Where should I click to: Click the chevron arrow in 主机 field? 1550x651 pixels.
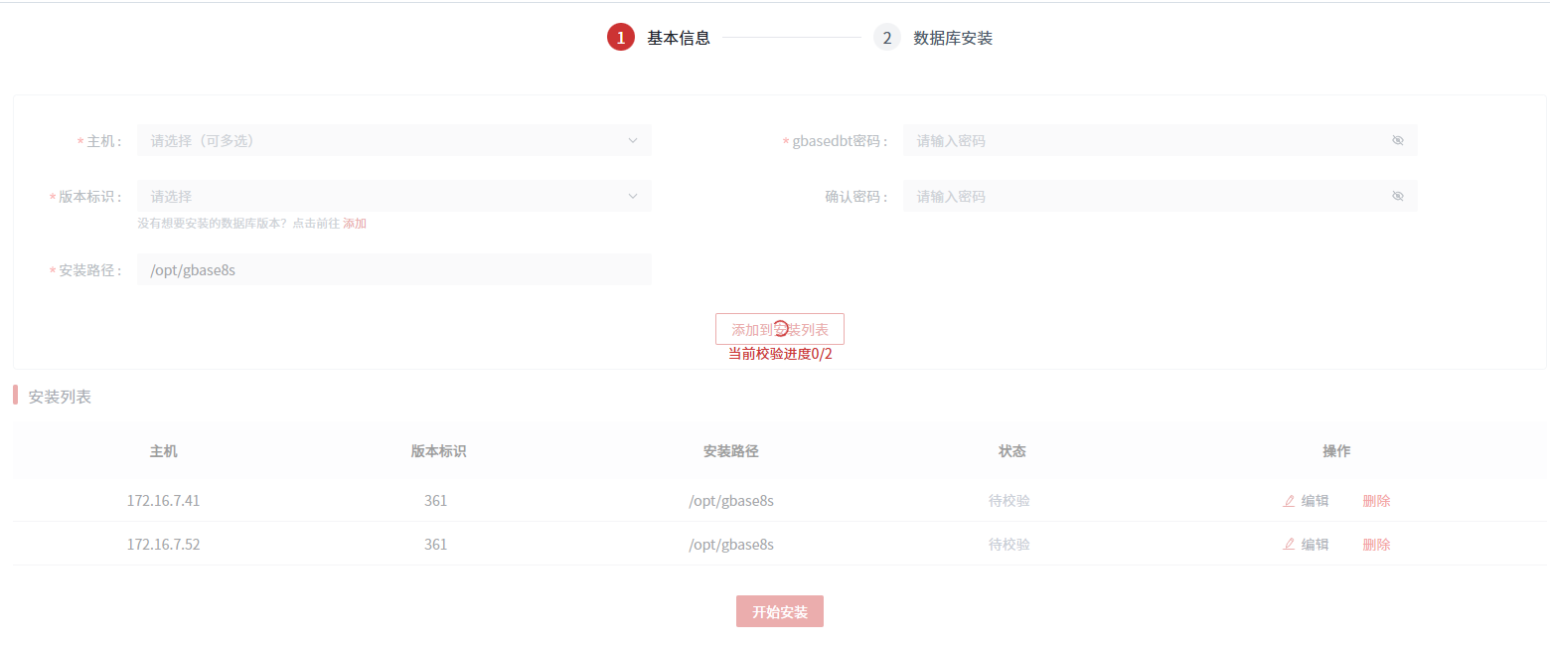pos(633,141)
